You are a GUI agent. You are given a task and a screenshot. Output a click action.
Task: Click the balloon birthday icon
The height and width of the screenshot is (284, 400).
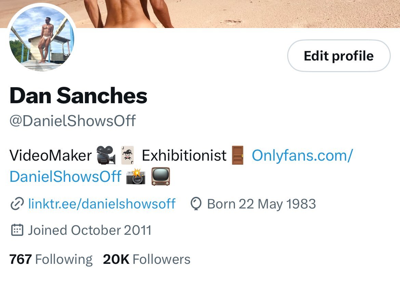[x=196, y=204]
